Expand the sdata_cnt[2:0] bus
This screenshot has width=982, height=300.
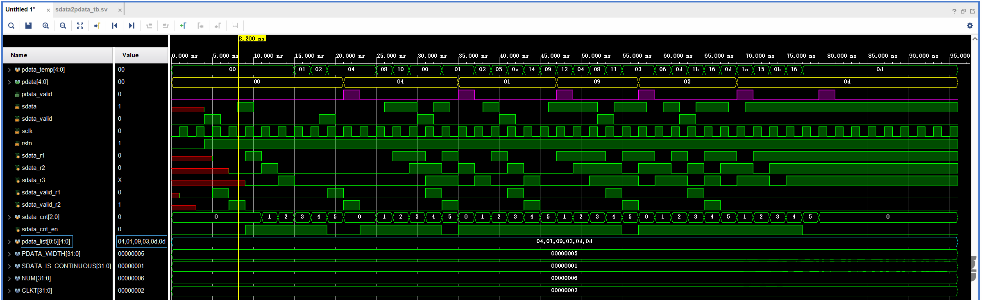(x=9, y=217)
